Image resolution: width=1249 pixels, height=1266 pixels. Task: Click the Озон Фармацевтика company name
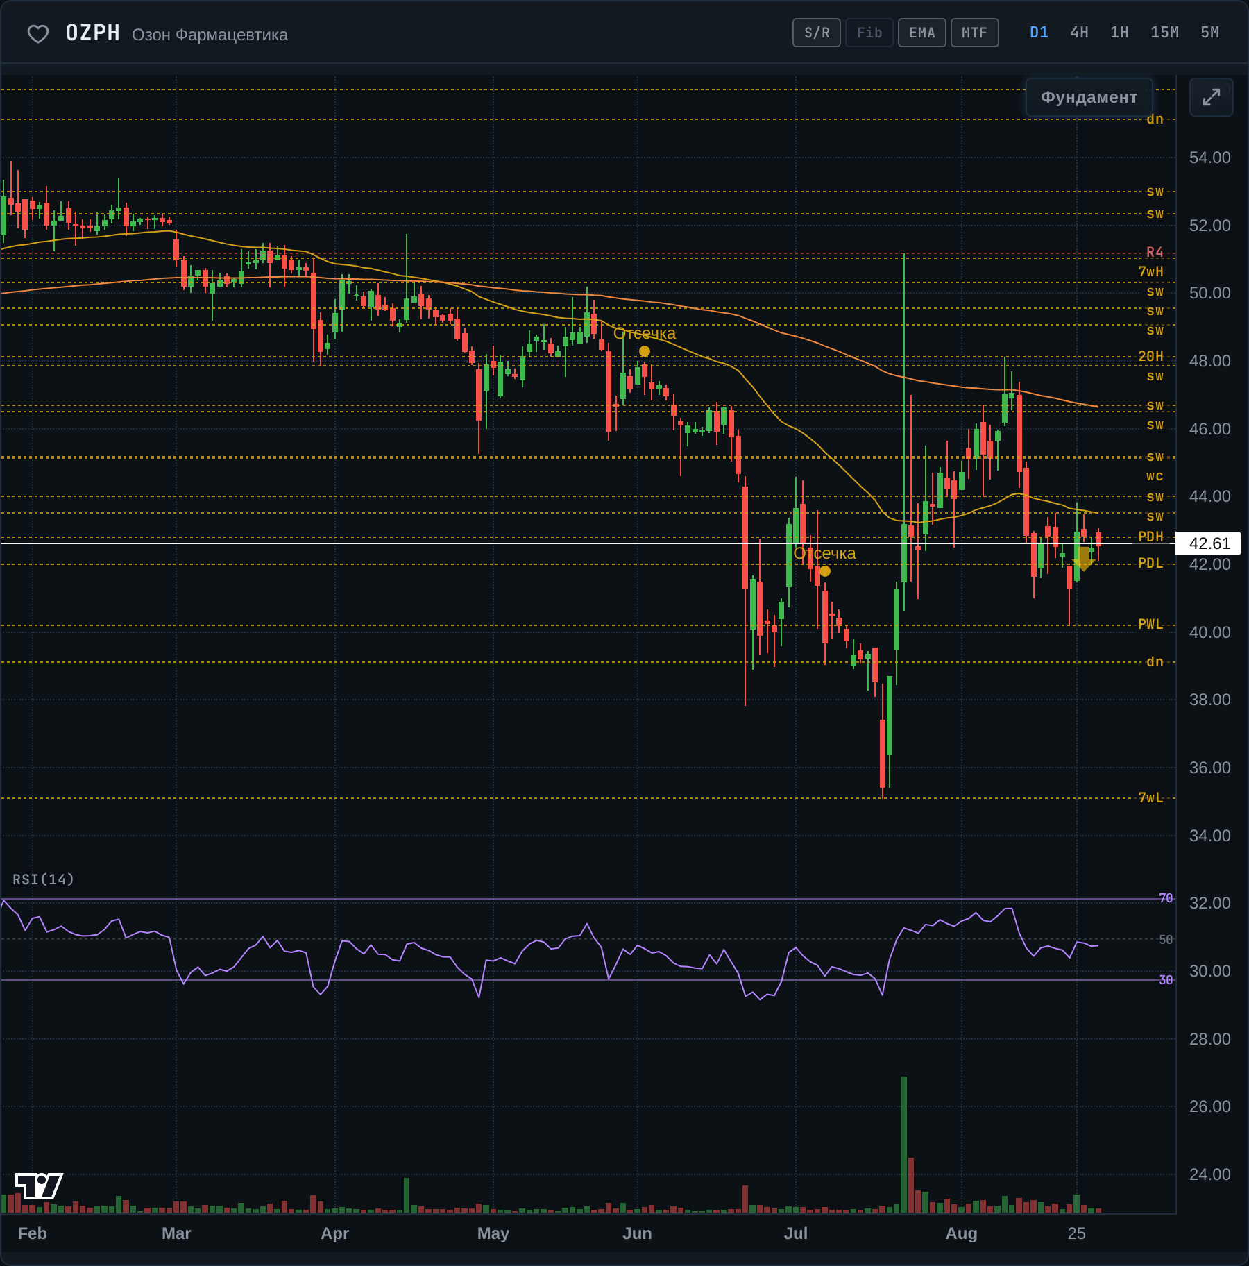click(x=210, y=35)
